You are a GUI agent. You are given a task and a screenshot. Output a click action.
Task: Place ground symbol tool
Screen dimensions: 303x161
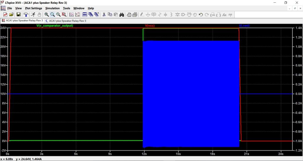point(148,15)
